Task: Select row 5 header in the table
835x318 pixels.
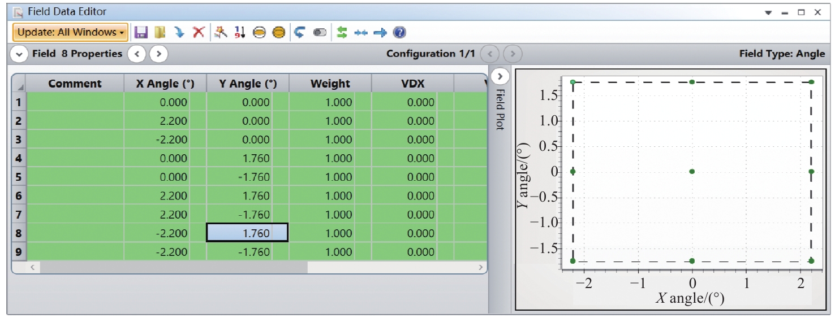Action: [x=19, y=177]
